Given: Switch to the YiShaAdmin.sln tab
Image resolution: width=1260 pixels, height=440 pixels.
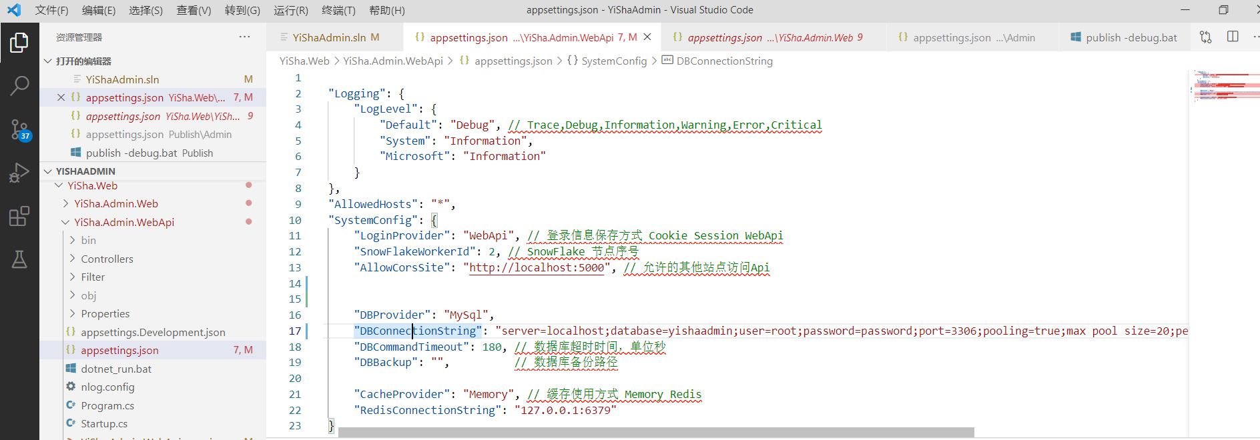Looking at the screenshot, I should tap(334, 37).
